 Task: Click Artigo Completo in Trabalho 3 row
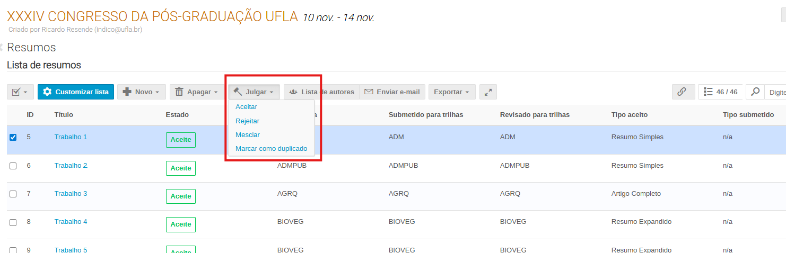pos(636,194)
